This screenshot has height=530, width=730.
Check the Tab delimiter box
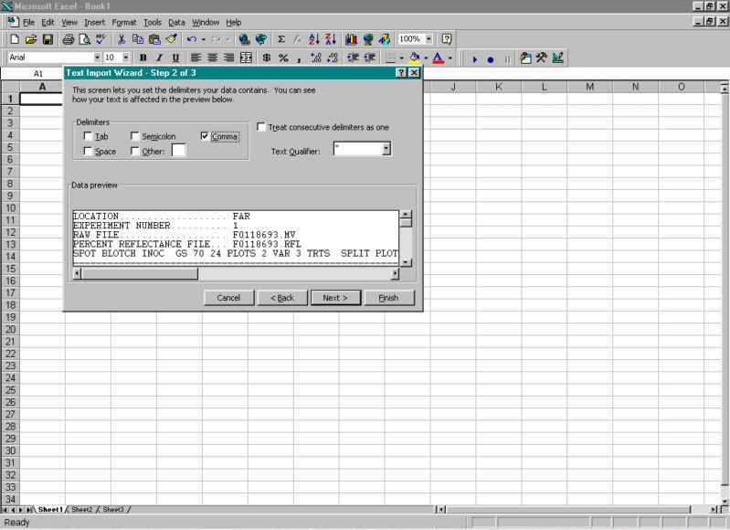(x=88, y=136)
